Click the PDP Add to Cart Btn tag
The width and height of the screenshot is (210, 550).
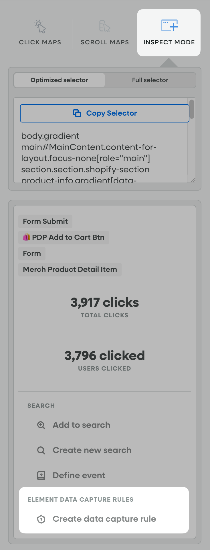[64, 238]
